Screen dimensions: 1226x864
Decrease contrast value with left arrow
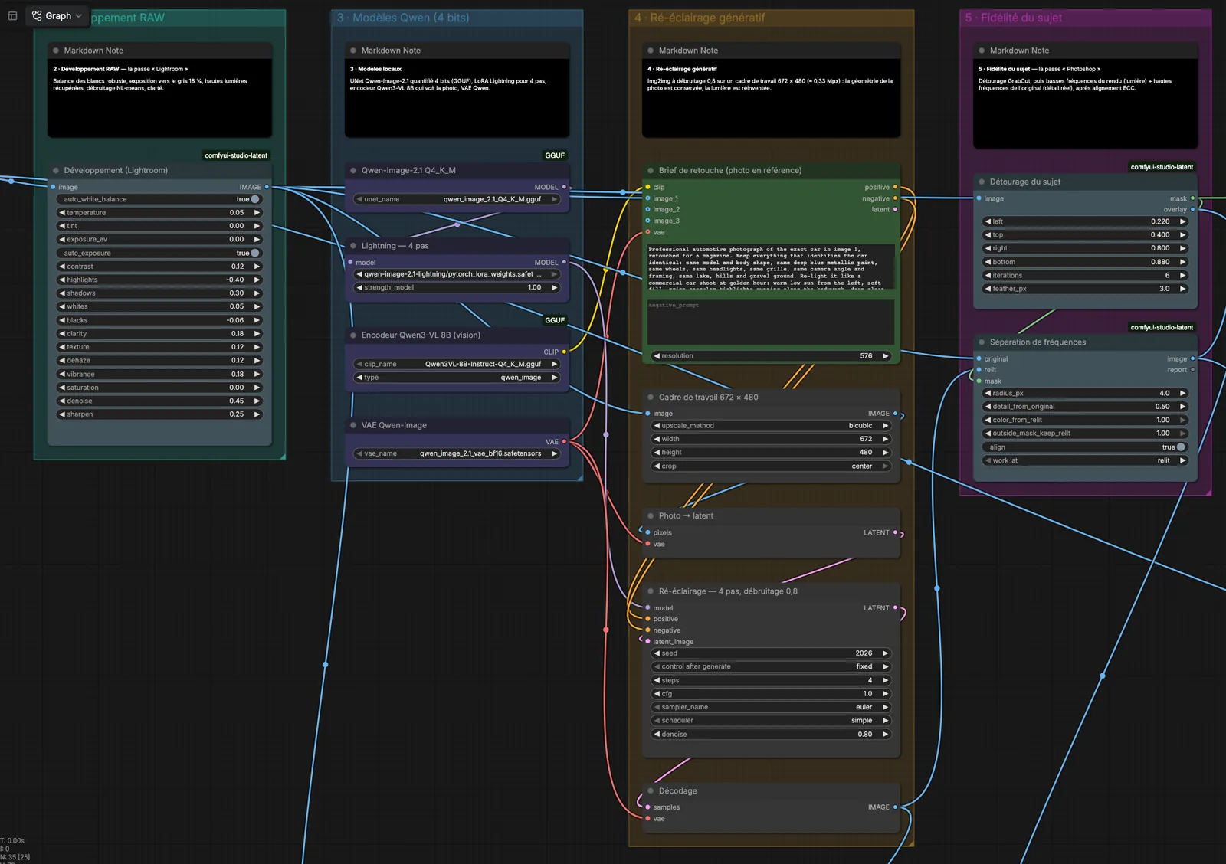pyautogui.click(x=62, y=267)
